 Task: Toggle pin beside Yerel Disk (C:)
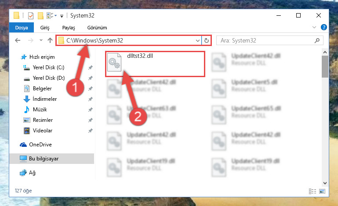pos(90,67)
